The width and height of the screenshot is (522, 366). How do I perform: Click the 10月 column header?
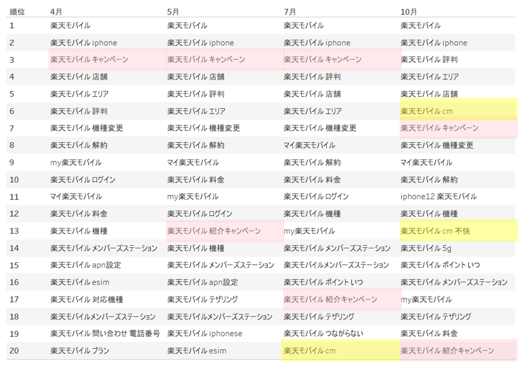click(x=408, y=12)
